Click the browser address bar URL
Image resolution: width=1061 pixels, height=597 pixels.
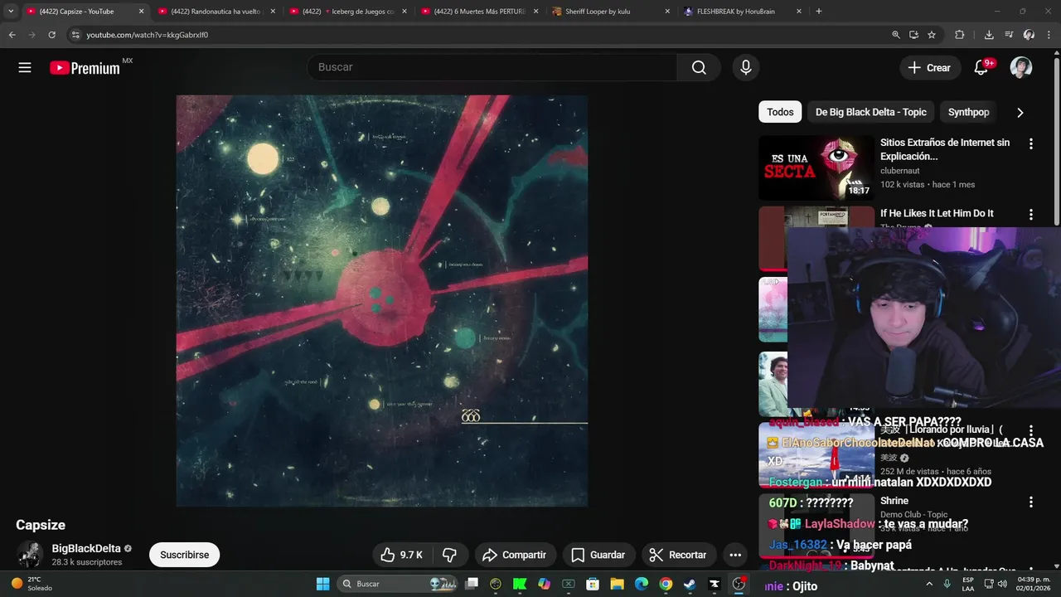pos(147,35)
